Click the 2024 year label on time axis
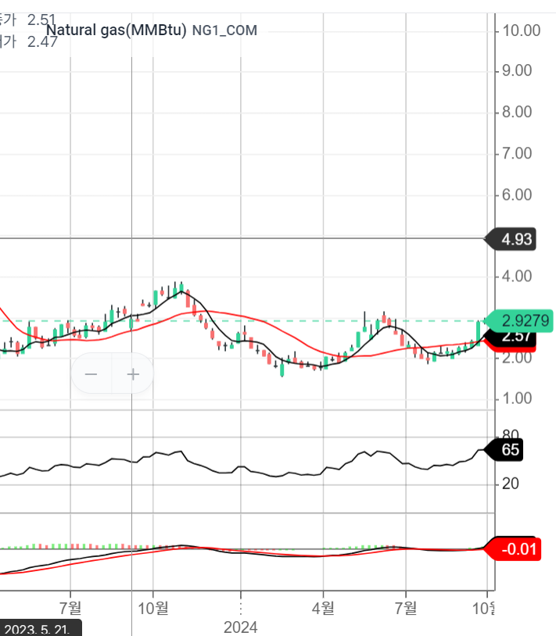 coord(240,627)
